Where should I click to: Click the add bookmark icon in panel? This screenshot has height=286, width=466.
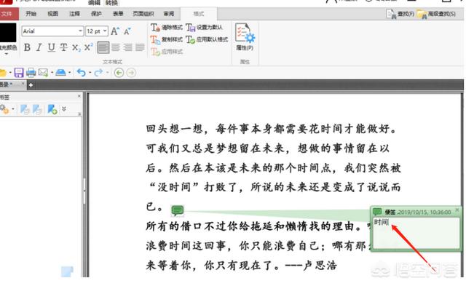coord(52,110)
